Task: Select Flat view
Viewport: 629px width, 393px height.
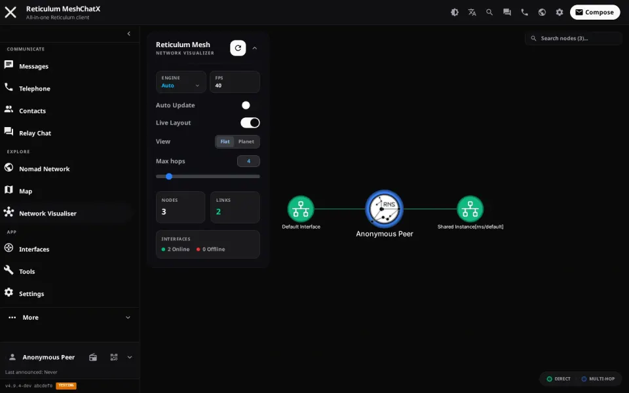Action: click(225, 141)
